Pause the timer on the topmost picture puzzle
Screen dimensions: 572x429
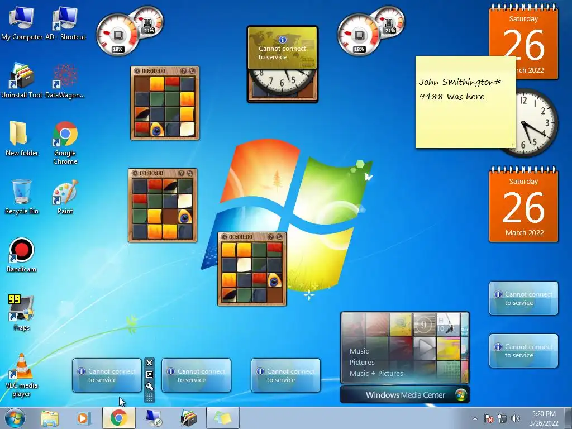coord(137,71)
